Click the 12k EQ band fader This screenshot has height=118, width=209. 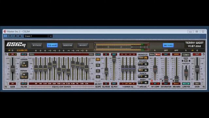point(87,69)
